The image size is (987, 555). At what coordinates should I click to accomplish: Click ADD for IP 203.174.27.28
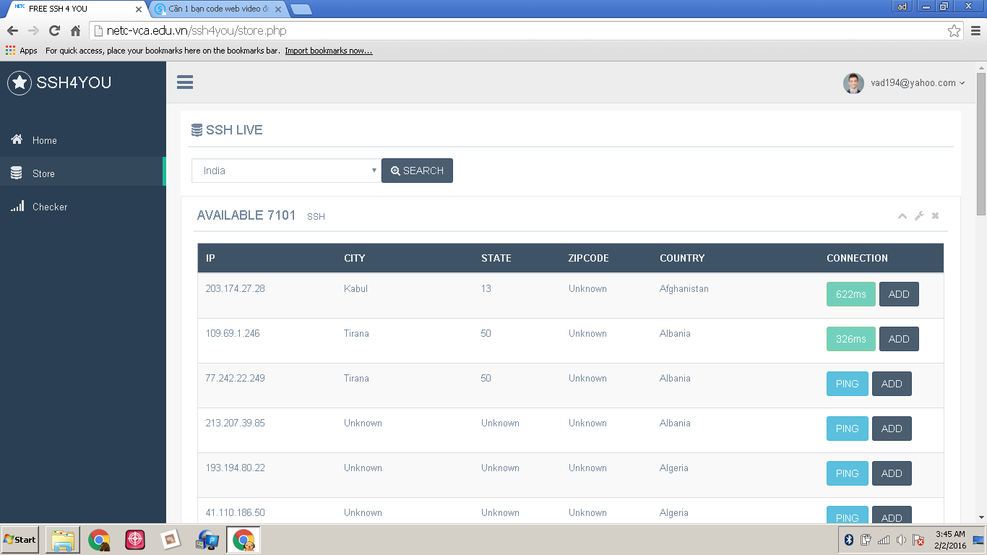(x=899, y=294)
